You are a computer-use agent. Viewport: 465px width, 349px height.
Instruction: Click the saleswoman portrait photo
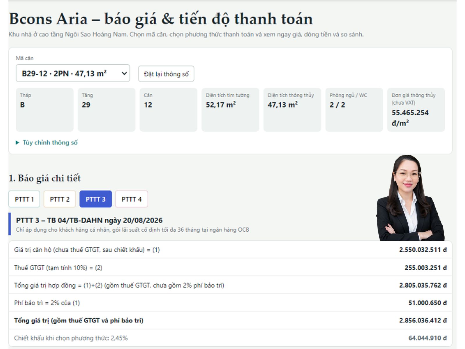point(410,198)
